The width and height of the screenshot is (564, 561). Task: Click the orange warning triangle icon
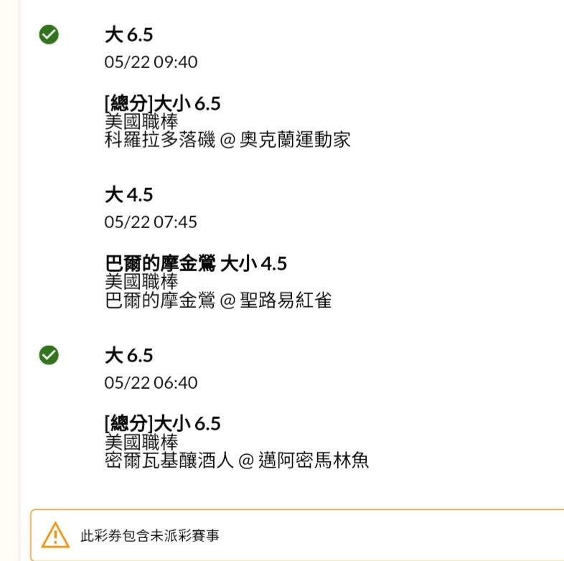click(x=55, y=534)
